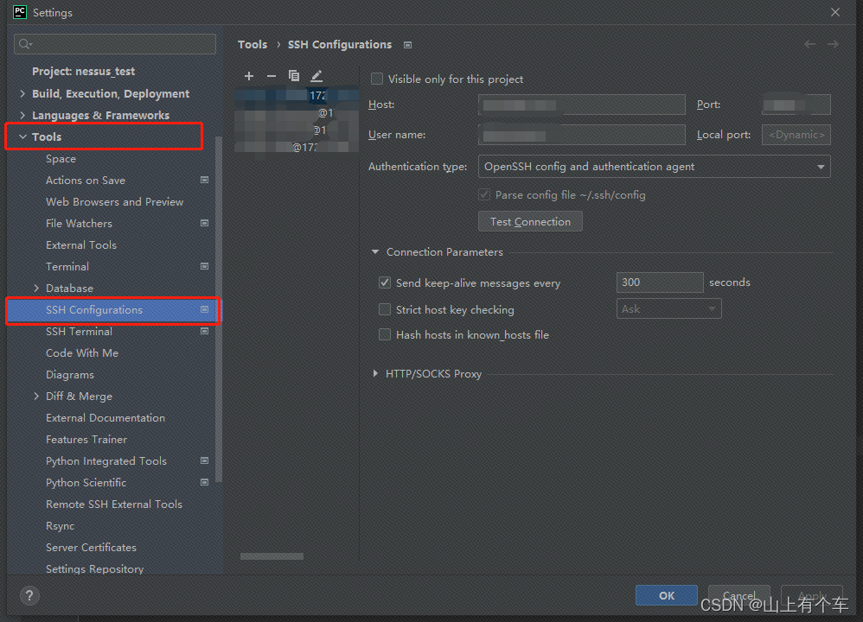Click project icon on Python Integrated Tools row
Screen dimensions: 863x622
click(204, 460)
